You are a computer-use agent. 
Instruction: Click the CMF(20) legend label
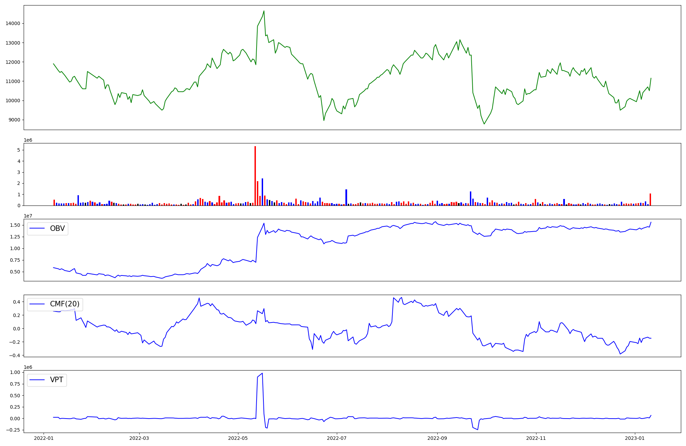[x=64, y=304]
